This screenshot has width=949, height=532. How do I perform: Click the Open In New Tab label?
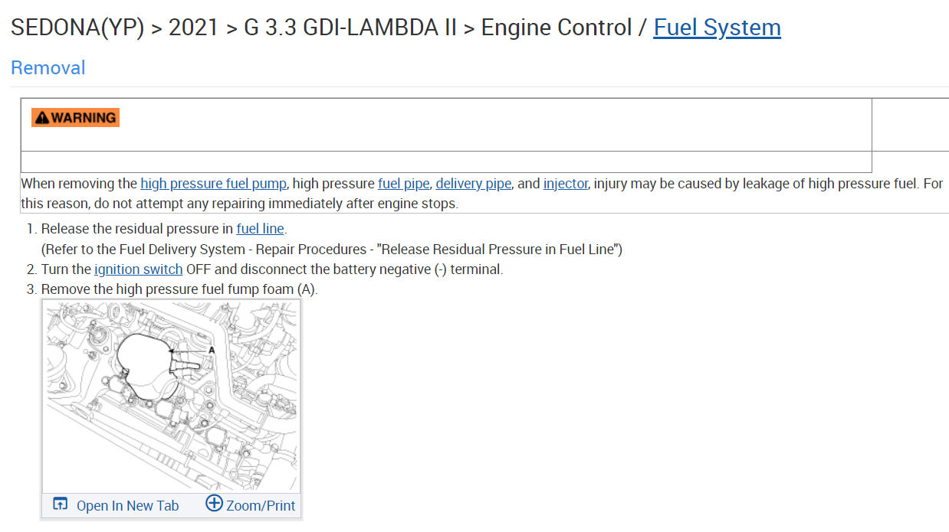pyautogui.click(x=127, y=505)
